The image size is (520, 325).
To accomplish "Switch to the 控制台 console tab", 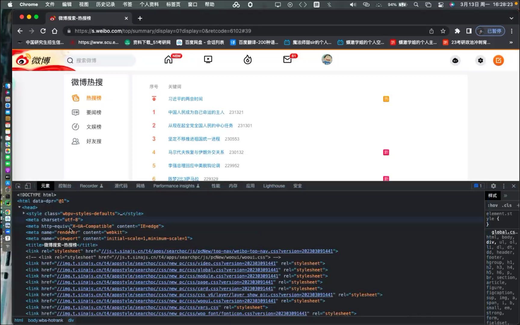I will (65, 186).
